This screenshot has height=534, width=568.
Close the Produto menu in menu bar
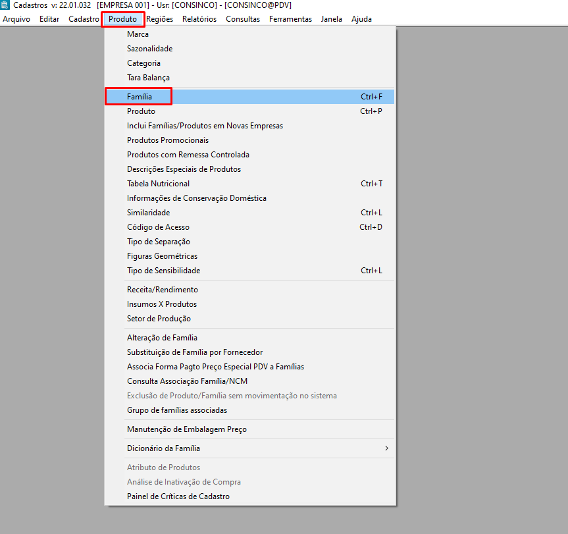pyautogui.click(x=123, y=19)
